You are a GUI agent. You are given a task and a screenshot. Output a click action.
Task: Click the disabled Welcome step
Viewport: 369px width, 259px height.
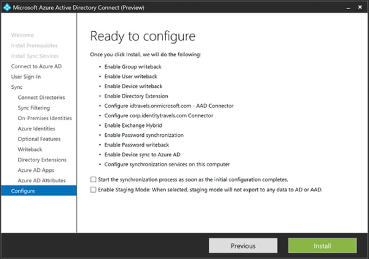(x=22, y=35)
